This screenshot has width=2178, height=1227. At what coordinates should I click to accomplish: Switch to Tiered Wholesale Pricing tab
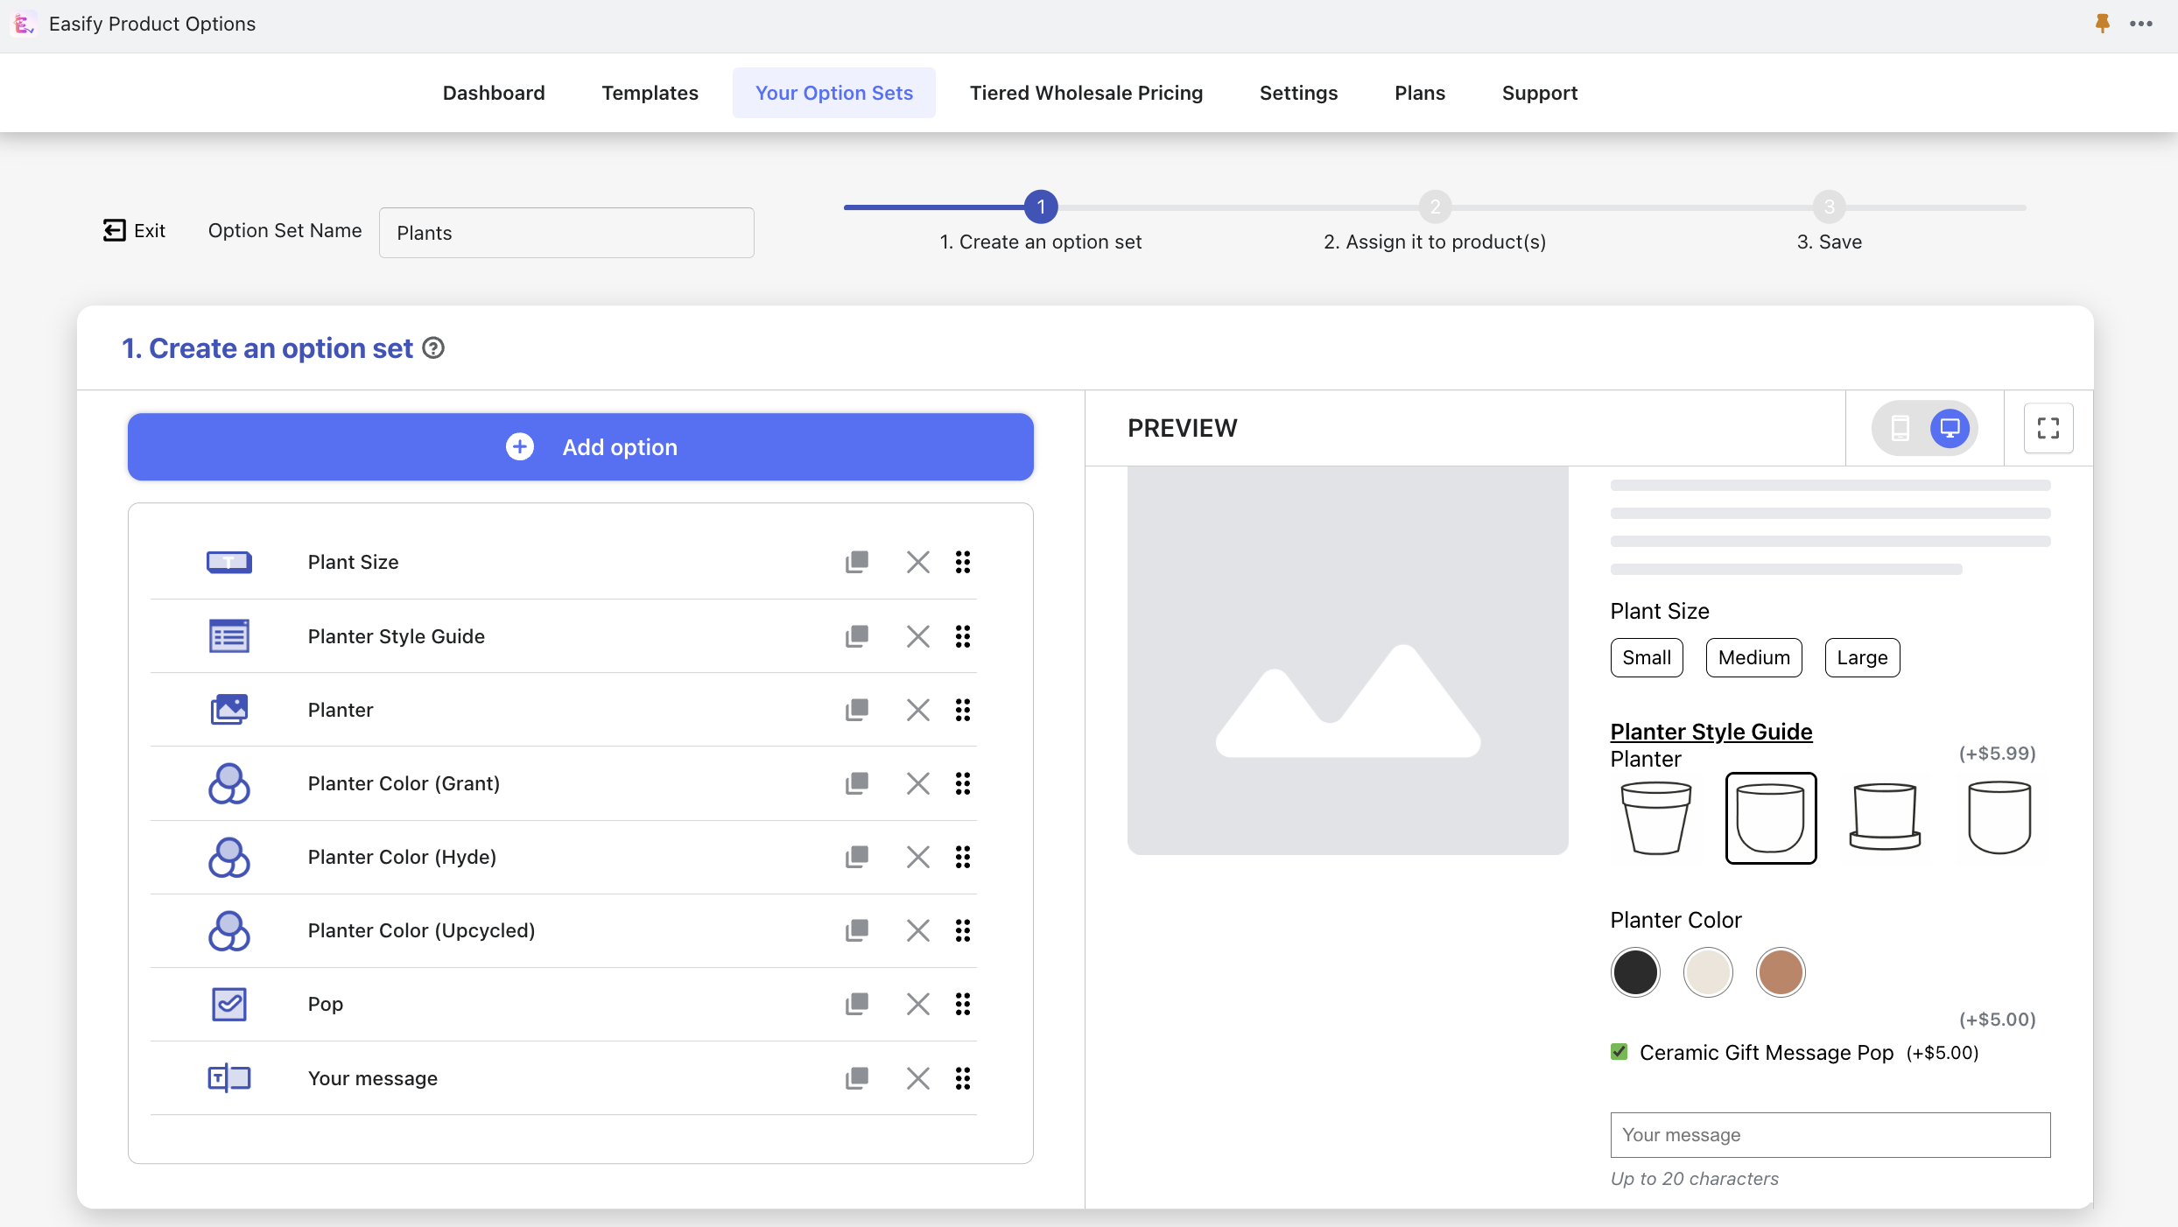[1086, 93]
